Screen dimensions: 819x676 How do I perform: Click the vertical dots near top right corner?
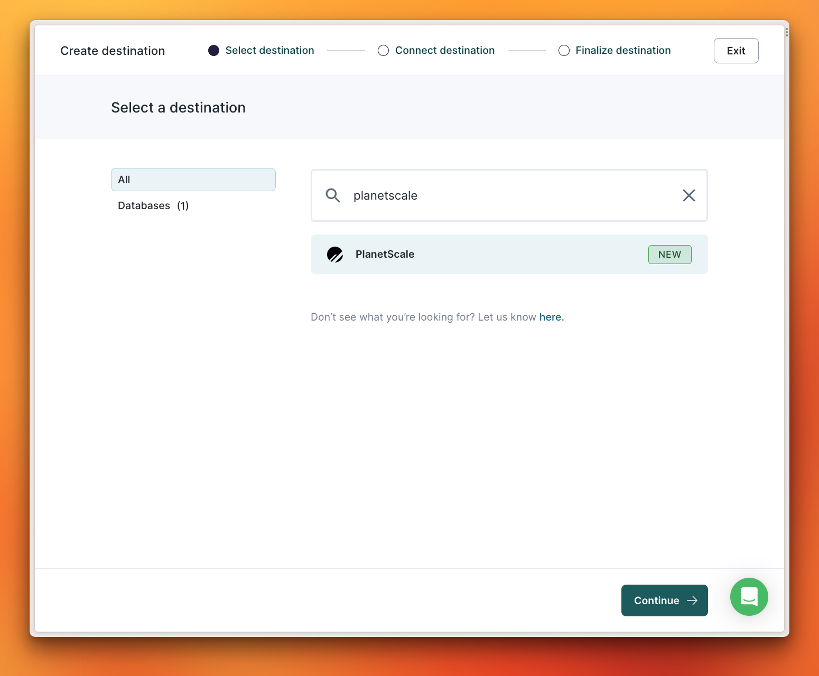(786, 33)
